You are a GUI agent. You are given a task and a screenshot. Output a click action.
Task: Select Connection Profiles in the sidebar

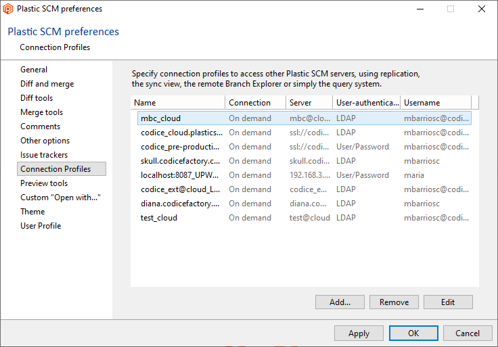point(62,169)
